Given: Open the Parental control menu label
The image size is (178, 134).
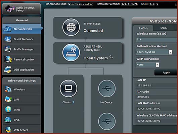Looking at the screenshot, I should tap(24, 59).
